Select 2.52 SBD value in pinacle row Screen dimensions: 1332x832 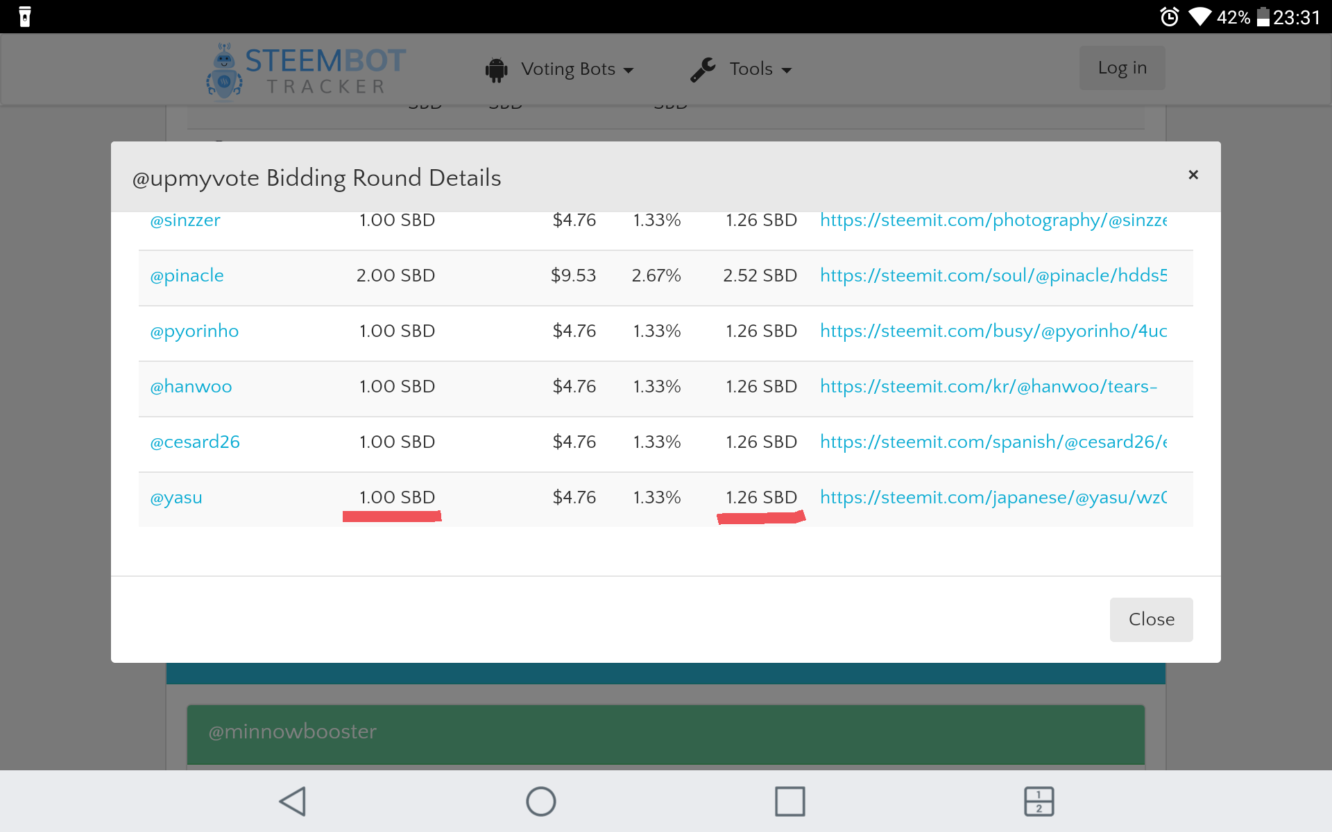[760, 276]
